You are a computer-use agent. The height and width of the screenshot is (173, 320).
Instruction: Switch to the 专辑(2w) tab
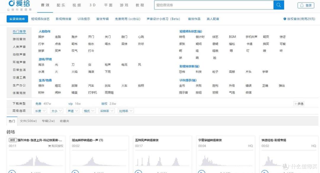click(x=48, y=121)
